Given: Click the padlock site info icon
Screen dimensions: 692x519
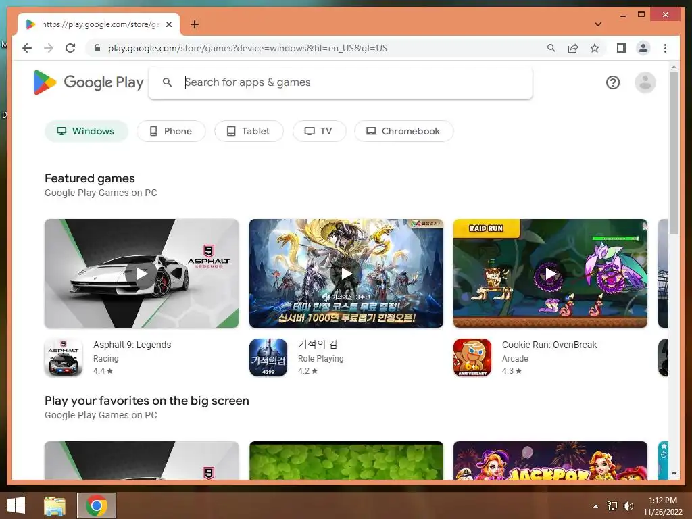Looking at the screenshot, I should (x=97, y=48).
